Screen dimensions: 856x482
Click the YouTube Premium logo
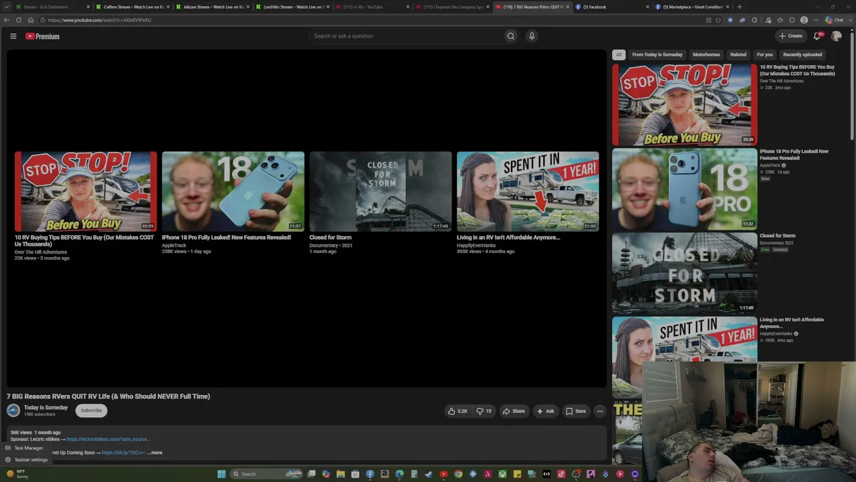click(42, 36)
